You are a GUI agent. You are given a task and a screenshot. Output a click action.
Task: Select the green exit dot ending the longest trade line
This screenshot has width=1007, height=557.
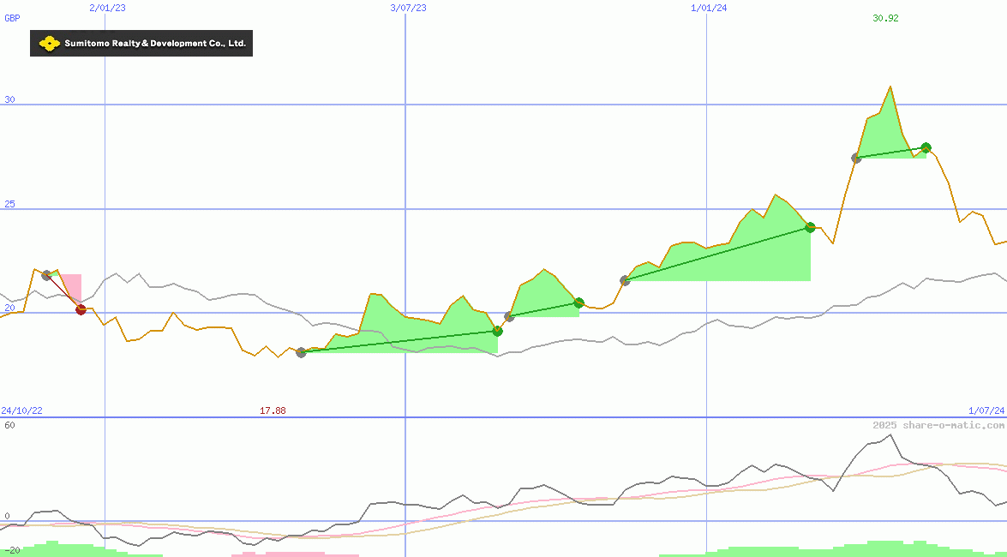[x=810, y=227]
